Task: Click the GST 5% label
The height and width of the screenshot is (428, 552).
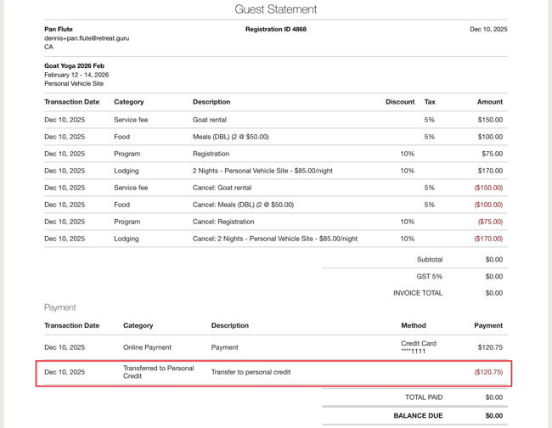Action: tap(429, 276)
